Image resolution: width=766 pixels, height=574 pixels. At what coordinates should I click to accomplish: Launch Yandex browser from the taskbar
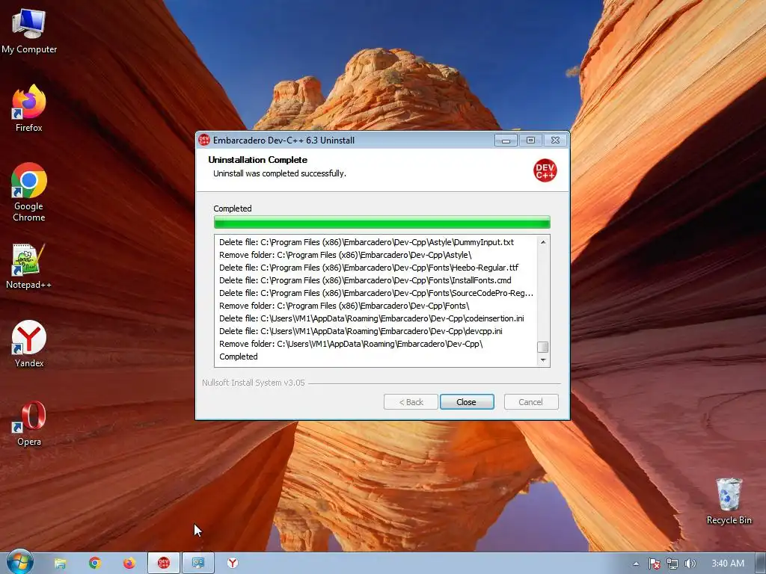tap(233, 564)
